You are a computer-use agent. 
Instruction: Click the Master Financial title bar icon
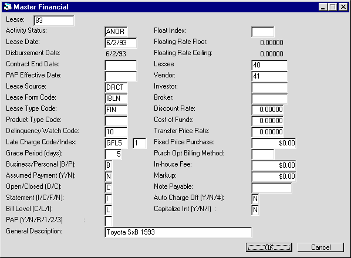(8, 7)
